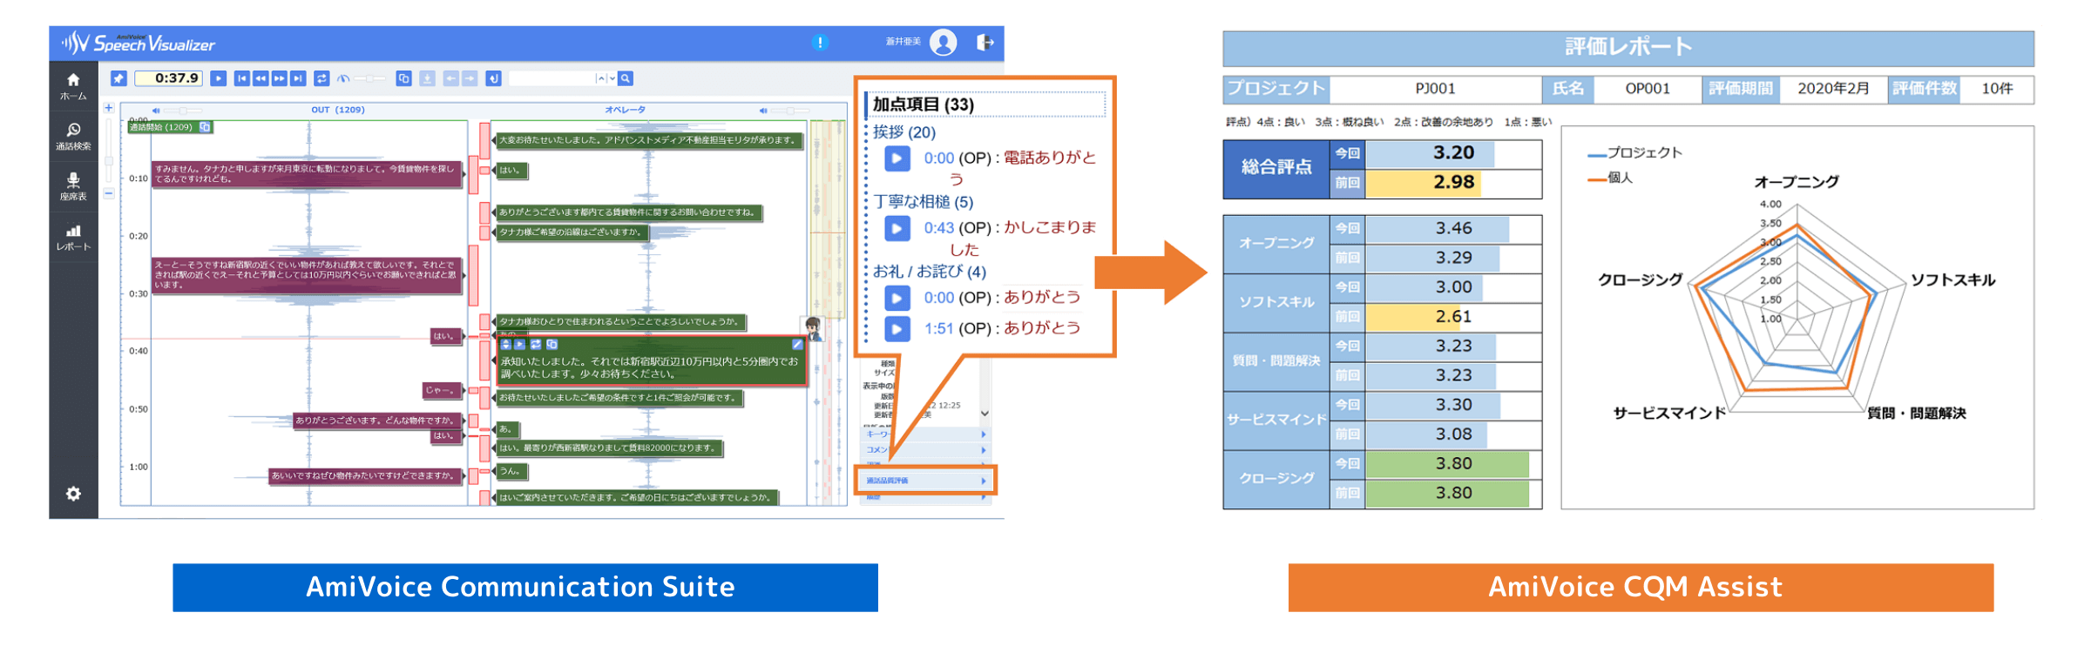
Task: Copy the 通話開始 (1209) marker
Action: tap(205, 127)
